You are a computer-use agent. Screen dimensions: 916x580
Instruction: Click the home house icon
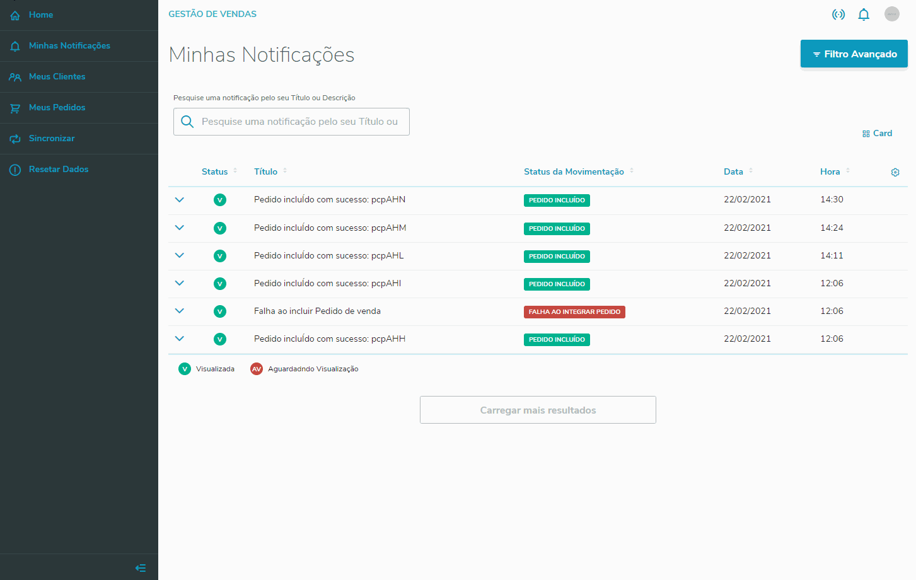point(15,15)
